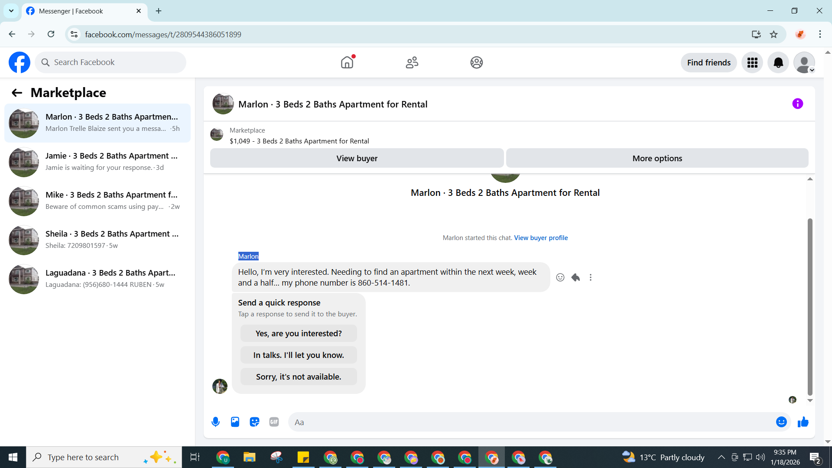This screenshot has width=832, height=468.
Task: Send a thumbs up like
Action: pos(803,422)
